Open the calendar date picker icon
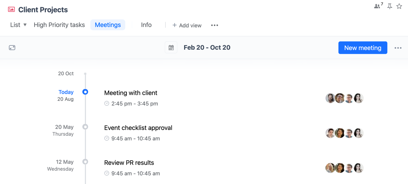 [x=171, y=48]
